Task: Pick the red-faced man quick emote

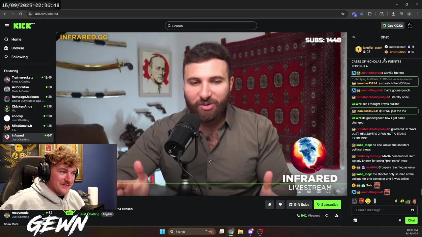Action: tap(361, 201)
